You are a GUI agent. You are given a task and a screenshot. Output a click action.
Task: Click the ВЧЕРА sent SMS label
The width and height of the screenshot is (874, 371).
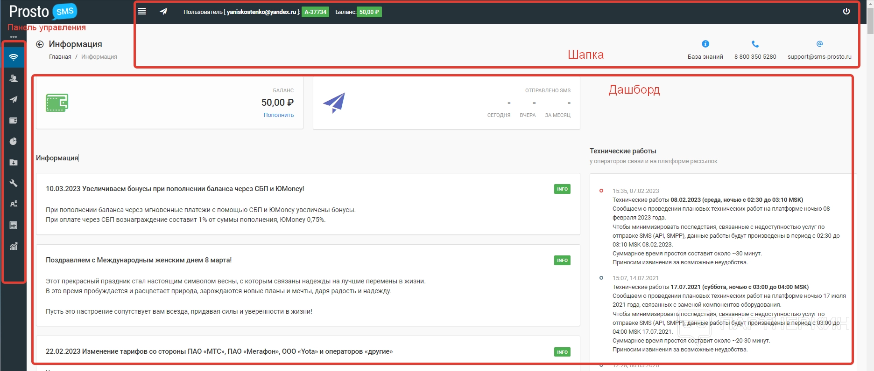(x=528, y=115)
